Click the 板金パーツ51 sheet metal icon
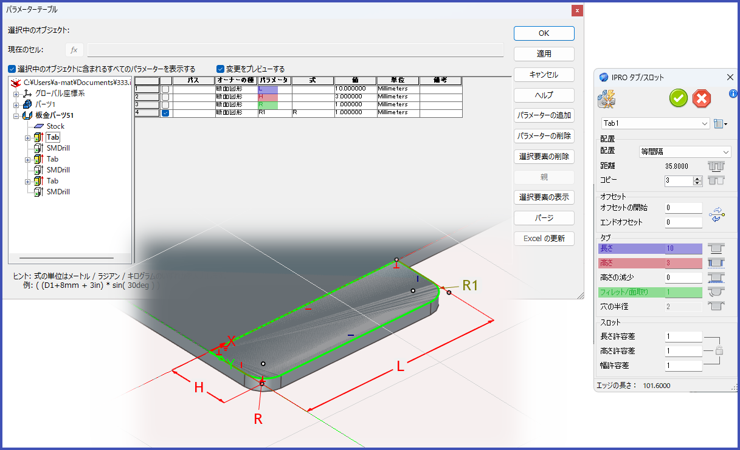Image resolution: width=740 pixels, height=450 pixels. coord(27,115)
